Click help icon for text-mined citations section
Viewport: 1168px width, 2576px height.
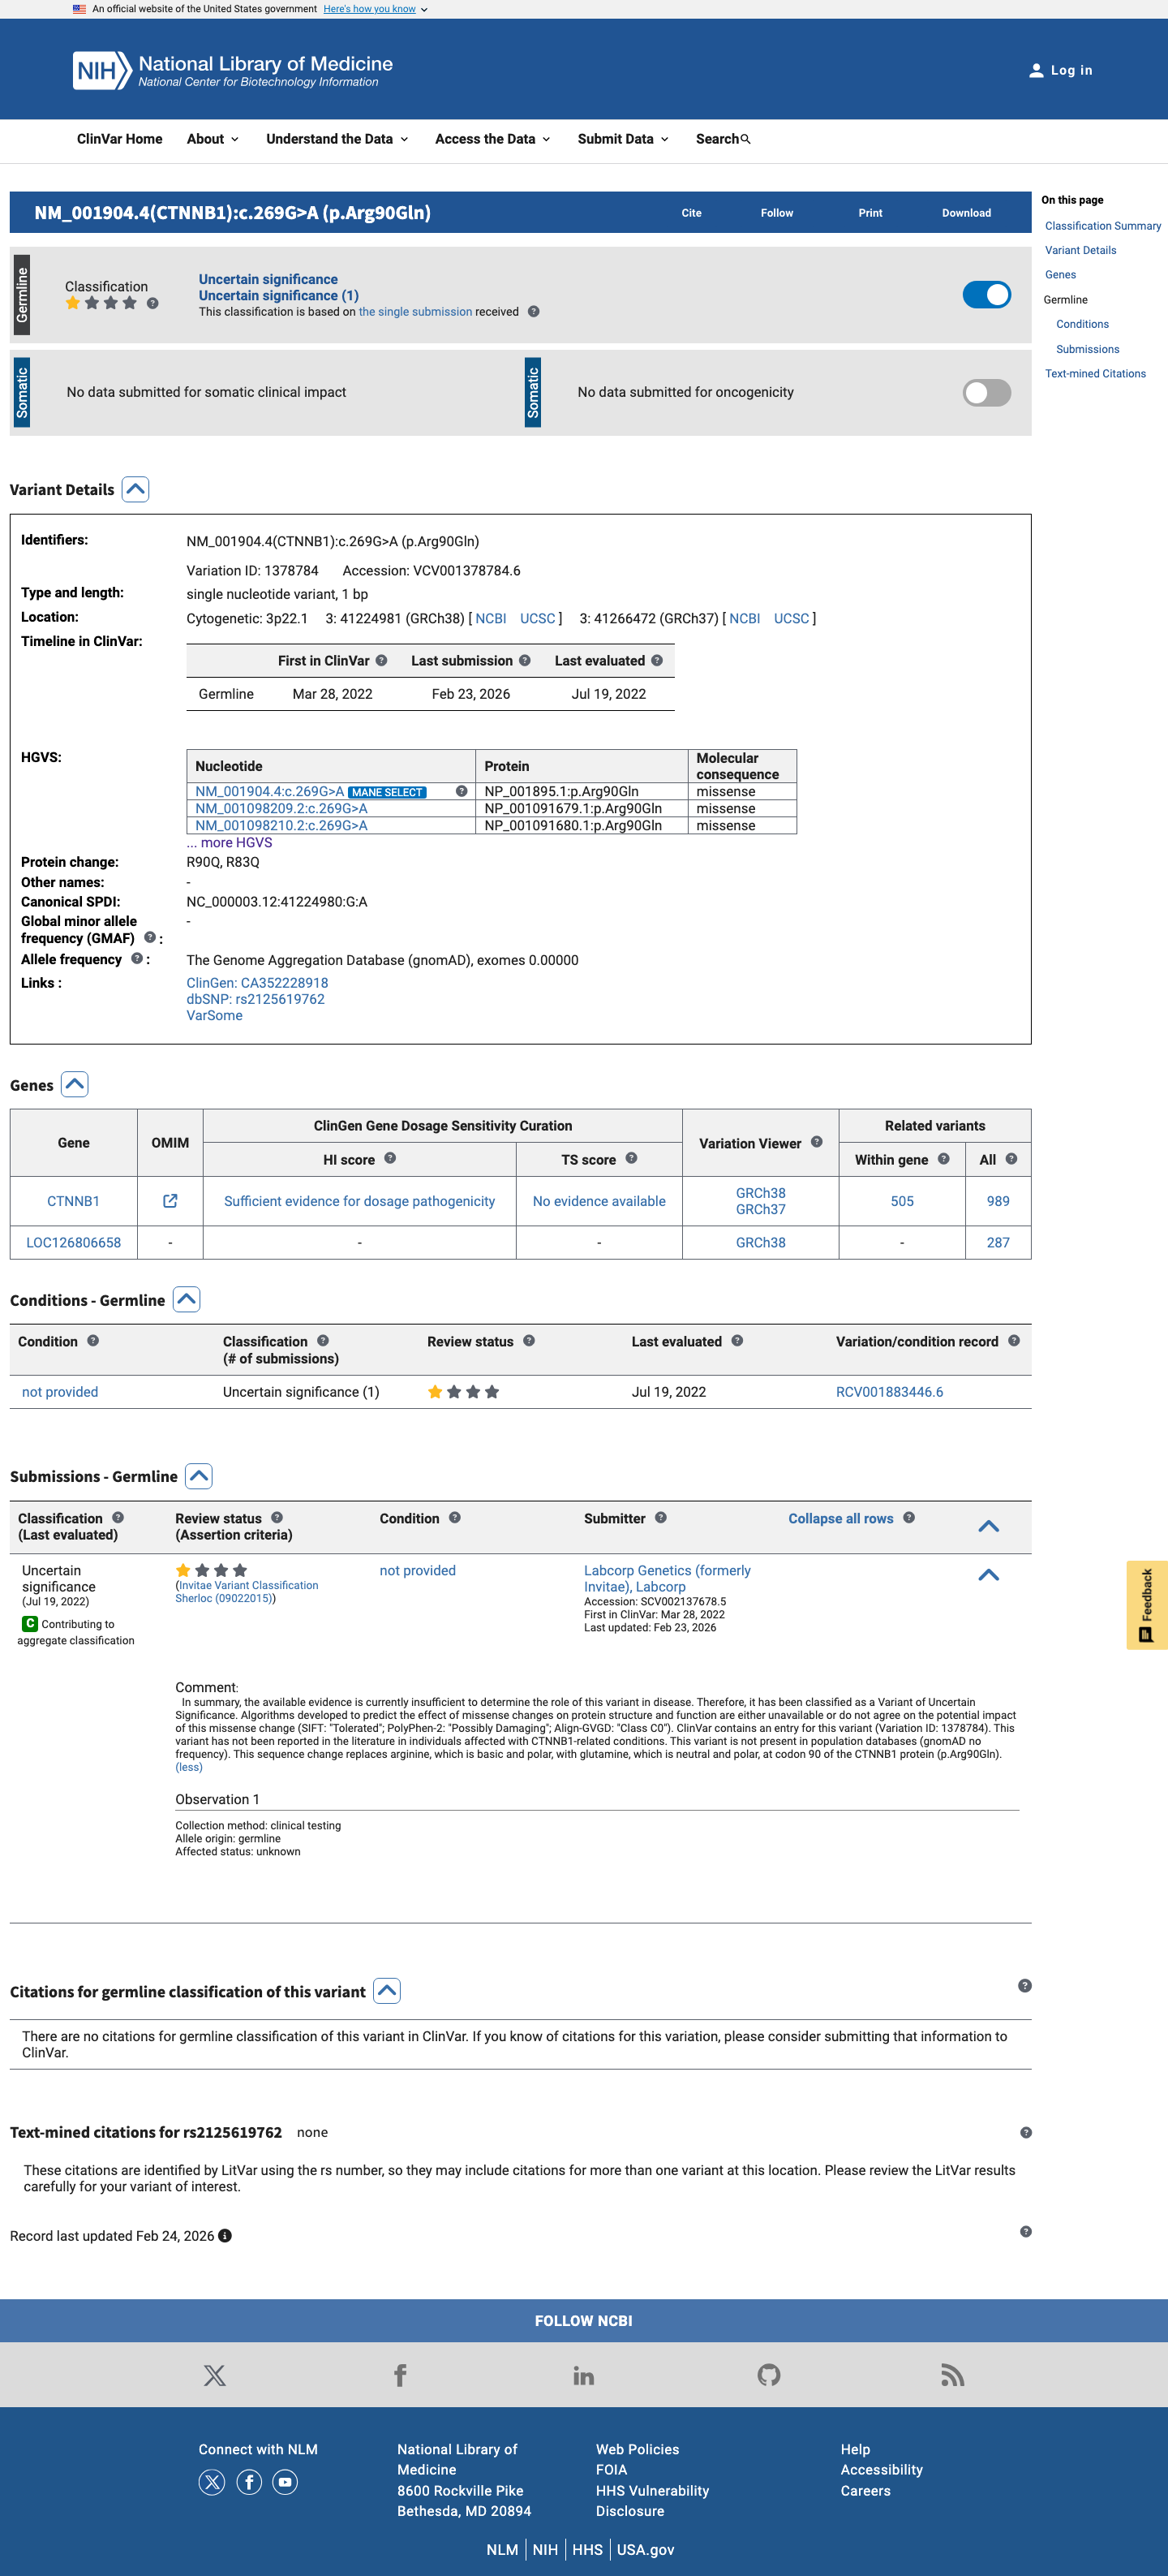[x=1025, y=2132]
